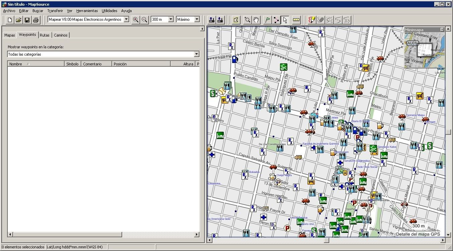Viewport: 453px width, 251px height.
Task: Switch to the Mapas tab
Action: (10, 35)
